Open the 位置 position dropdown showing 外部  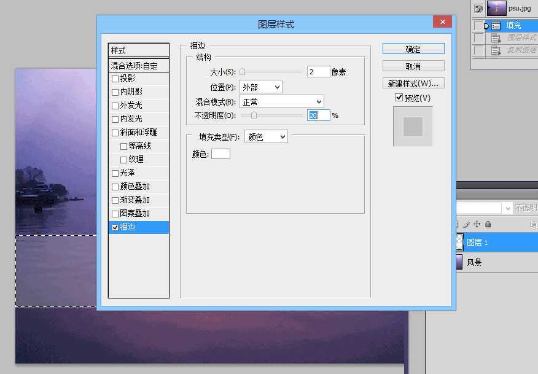click(x=260, y=86)
